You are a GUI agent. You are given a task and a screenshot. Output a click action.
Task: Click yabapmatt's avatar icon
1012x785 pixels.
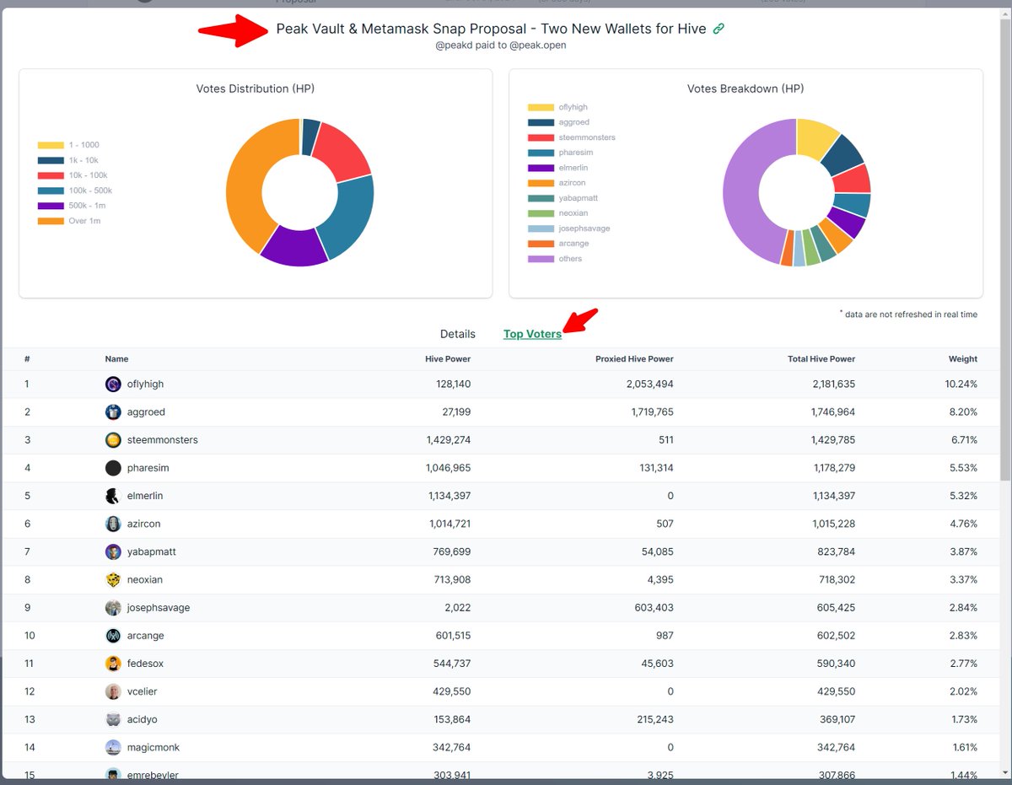[113, 551]
